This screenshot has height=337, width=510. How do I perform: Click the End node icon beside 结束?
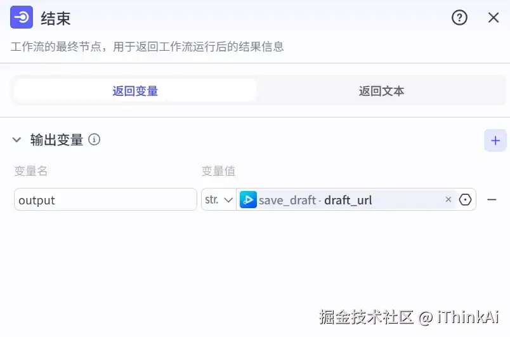coord(22,17)
